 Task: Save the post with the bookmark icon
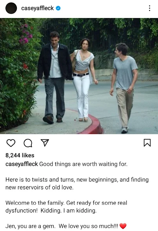(147, 143)
